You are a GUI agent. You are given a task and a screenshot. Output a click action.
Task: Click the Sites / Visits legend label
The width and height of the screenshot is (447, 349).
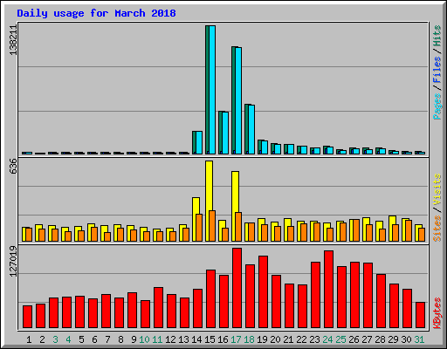pyautogui.click(x=437, y=208)
